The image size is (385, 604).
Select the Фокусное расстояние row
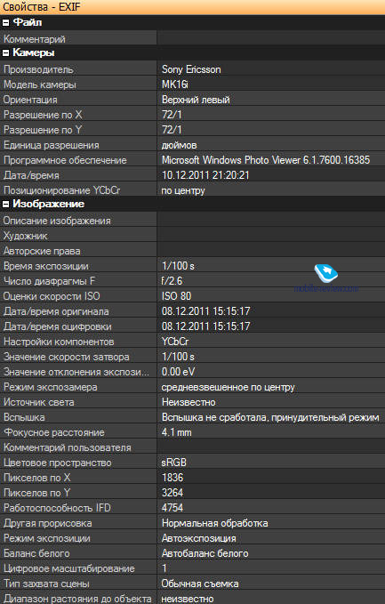(192, 432)
